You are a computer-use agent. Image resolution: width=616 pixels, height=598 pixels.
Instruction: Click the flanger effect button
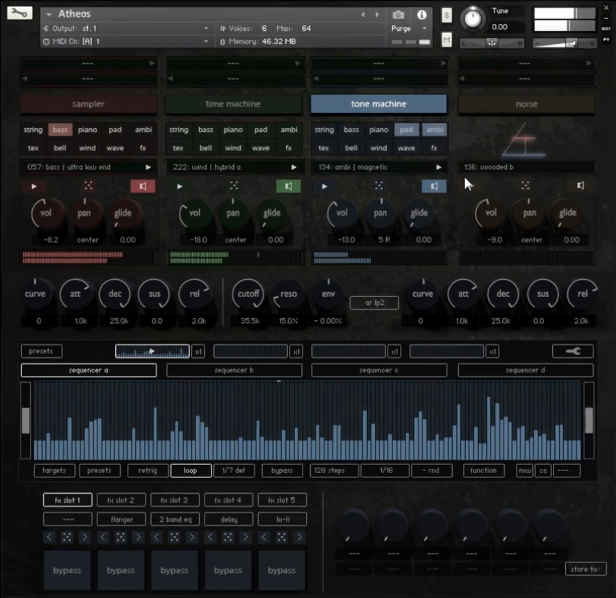point(121,519)
